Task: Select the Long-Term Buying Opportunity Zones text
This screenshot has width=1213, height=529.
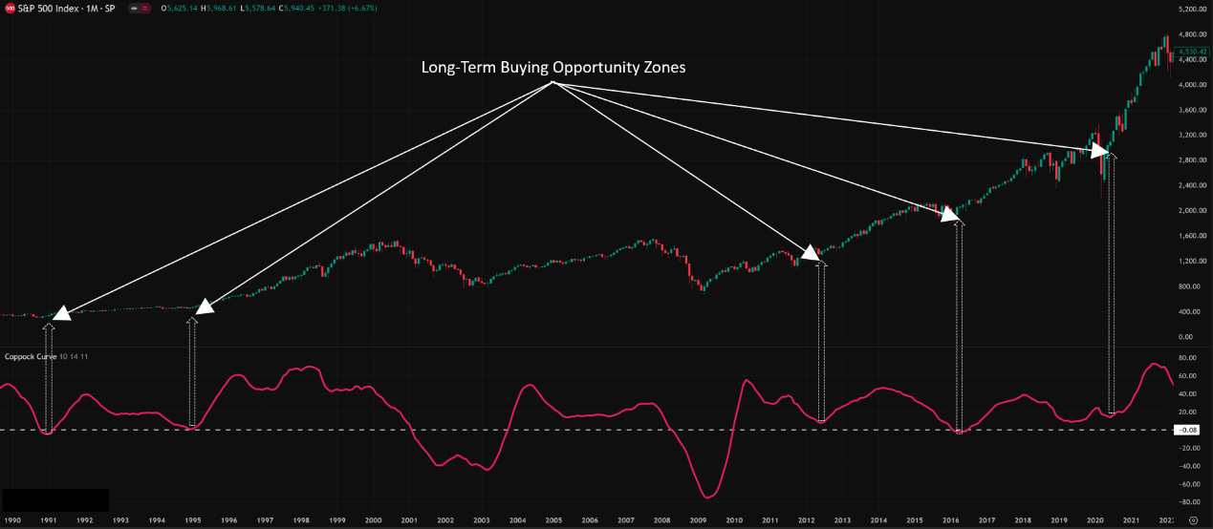Action: 553,69
